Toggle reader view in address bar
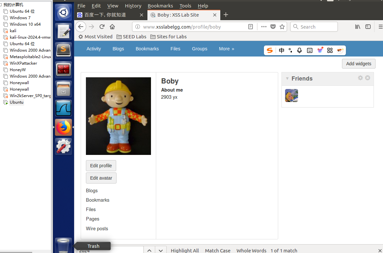 (x=250, y=27)
